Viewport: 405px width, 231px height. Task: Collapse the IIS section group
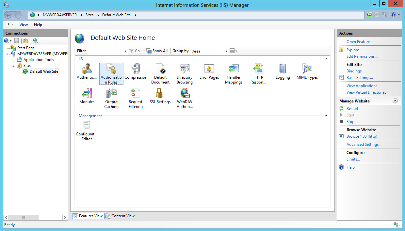(326, 59)
